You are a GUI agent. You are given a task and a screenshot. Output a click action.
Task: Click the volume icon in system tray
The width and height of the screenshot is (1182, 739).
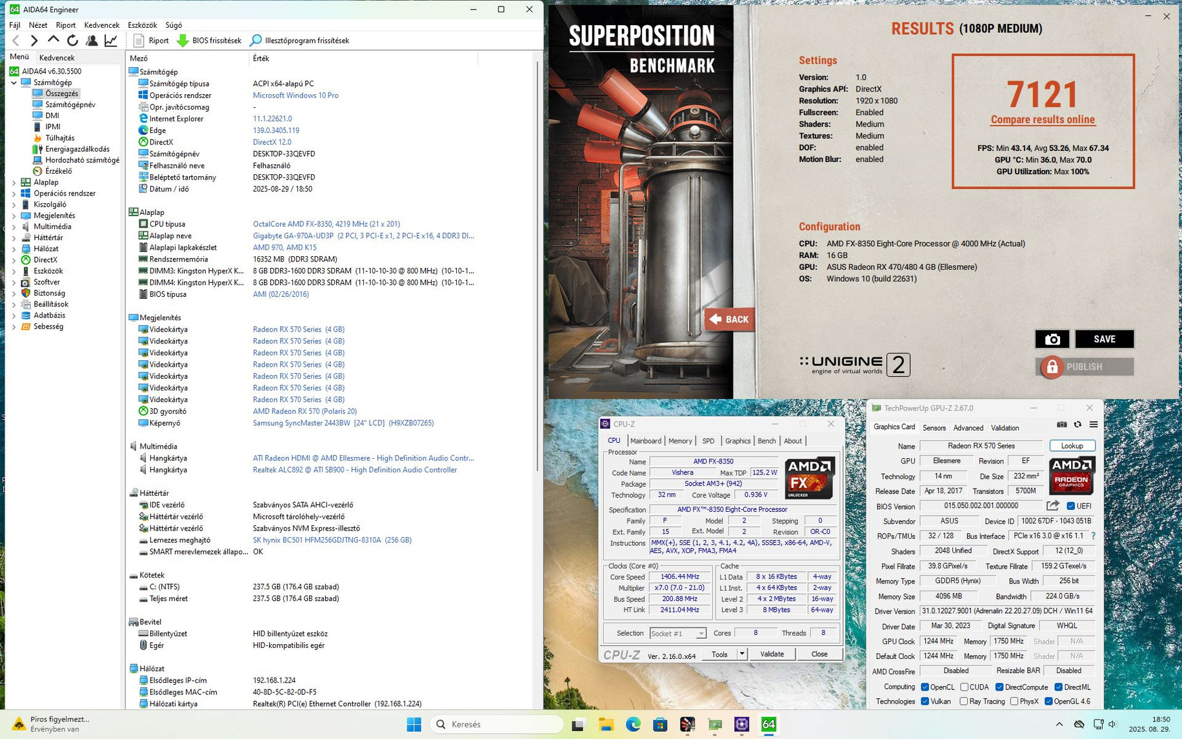pos(1113,724)
